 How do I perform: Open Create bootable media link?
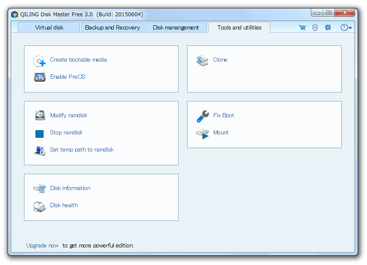78,60
